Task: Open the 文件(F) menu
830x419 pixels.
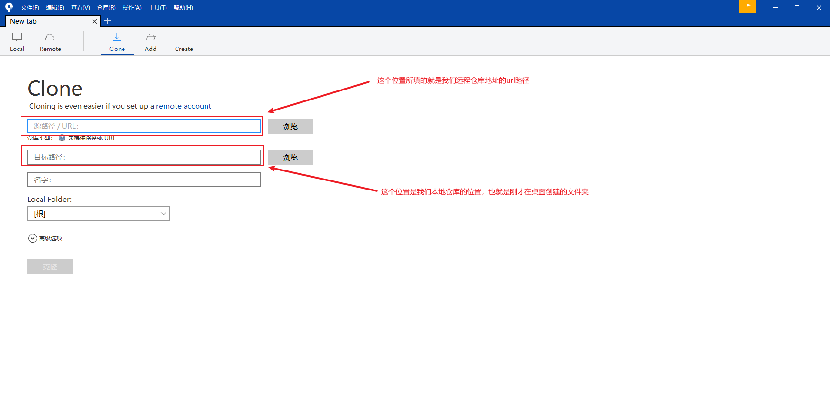Action: (x=30, y=8)
